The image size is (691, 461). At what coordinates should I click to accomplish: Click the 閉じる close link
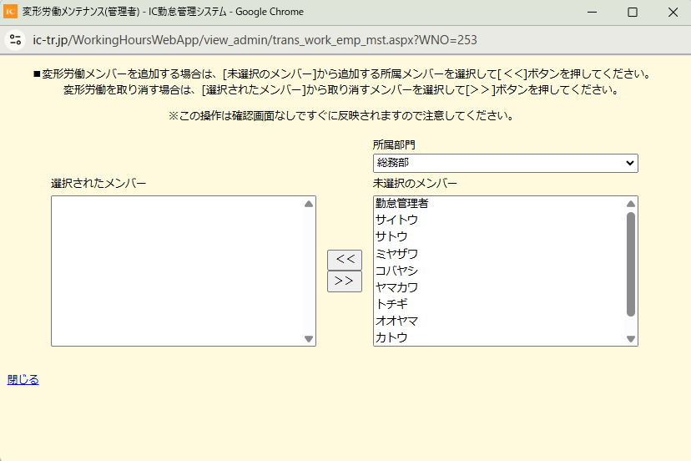coord(23,379)
